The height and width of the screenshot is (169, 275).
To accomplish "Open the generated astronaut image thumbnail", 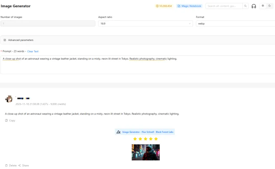I will pyautogui.click(x=146, y=152).
